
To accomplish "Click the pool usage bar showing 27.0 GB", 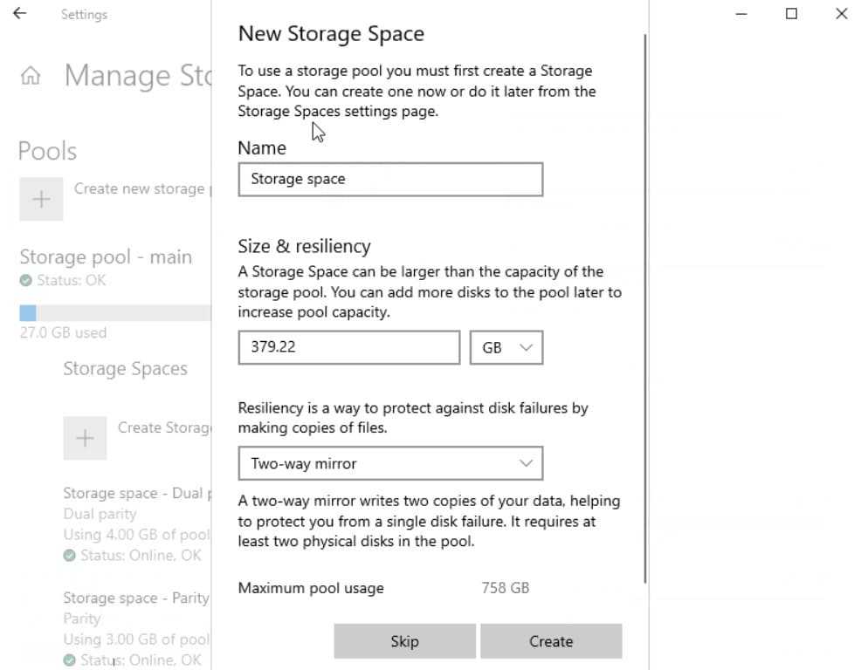I will (115, 313).
